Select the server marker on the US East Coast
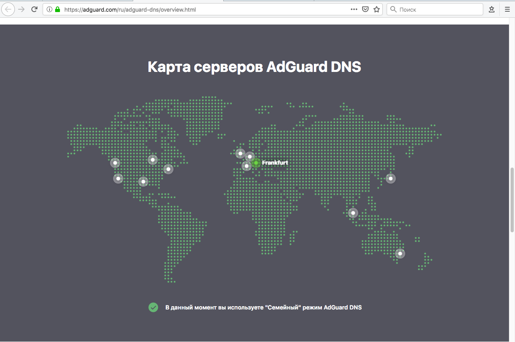Image resolution: width=515 pixels, height=342 pixels. pos(168,169)
